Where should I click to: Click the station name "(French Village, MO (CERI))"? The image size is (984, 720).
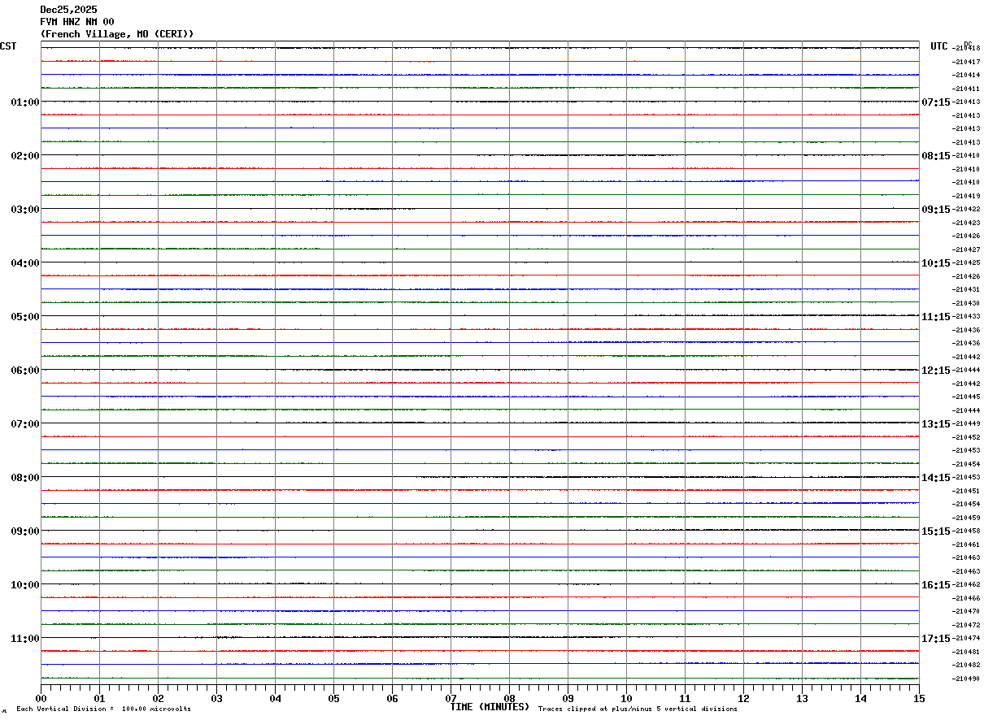tap(117, 34)
